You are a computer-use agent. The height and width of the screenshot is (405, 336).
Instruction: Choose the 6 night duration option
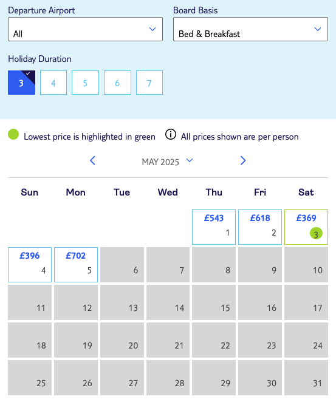click(x=117, y=83)
